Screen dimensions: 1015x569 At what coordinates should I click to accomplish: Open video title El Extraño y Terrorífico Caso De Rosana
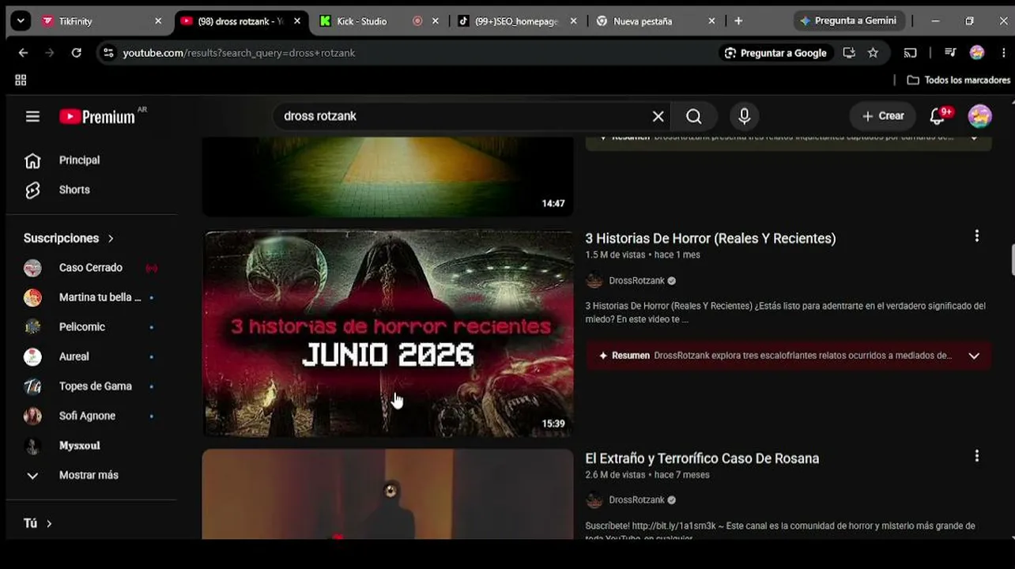tap(702, 458)
